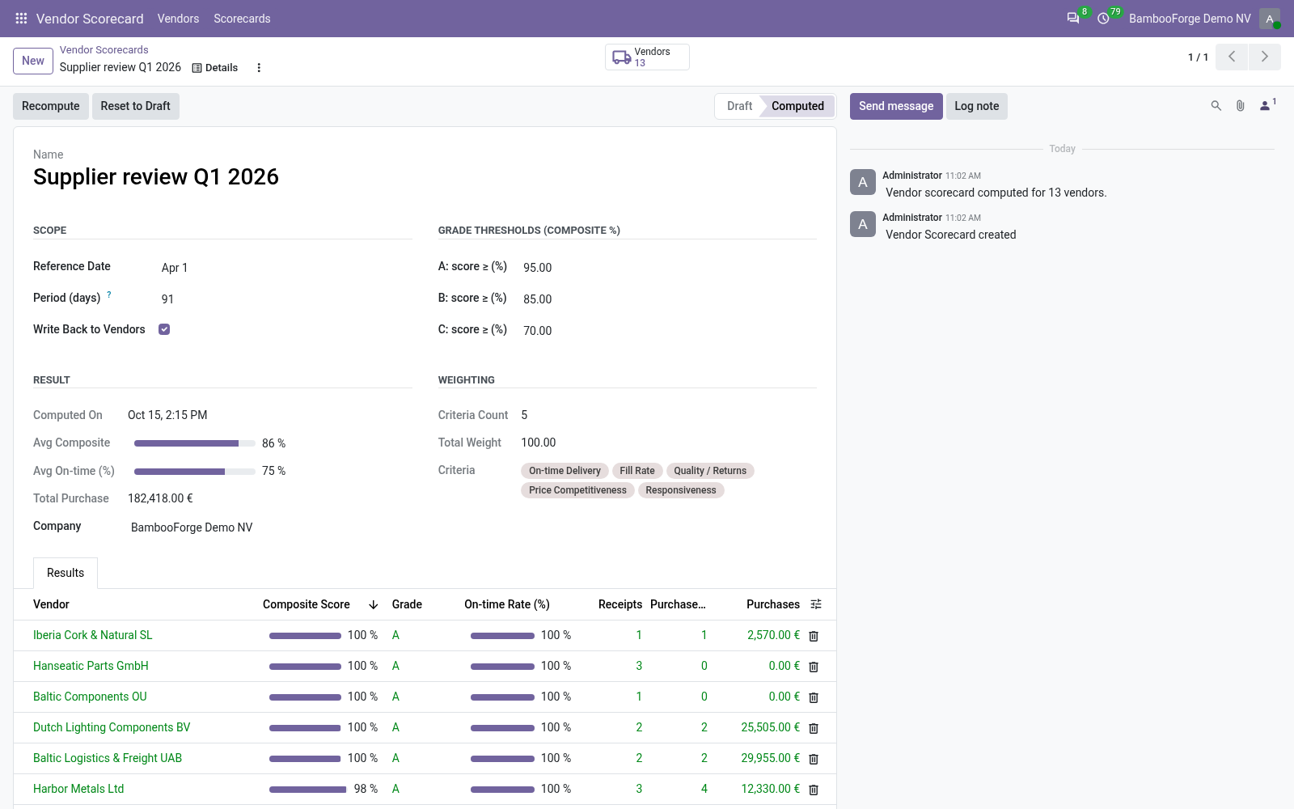Open the BambooForge Demo NV company switcher

[x=1190, y=19]
